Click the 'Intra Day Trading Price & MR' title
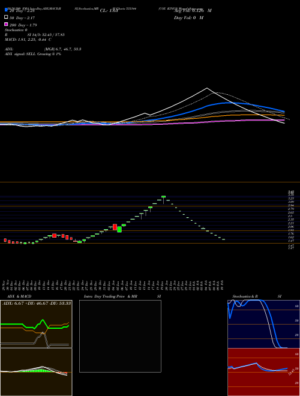 tap(110, 296)
